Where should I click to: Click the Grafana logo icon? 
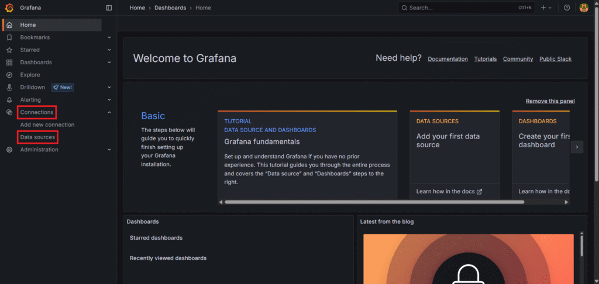pos(9,8)
